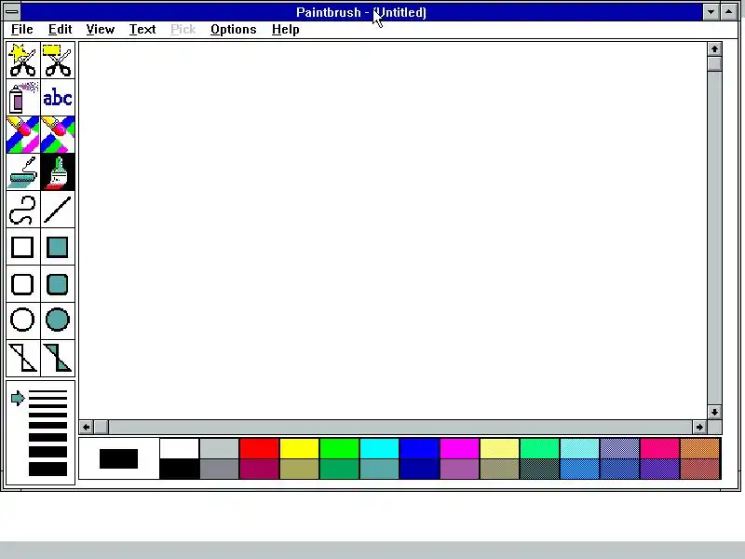Click the current foreground/background color indicator
745x559 pixels.
119,458
